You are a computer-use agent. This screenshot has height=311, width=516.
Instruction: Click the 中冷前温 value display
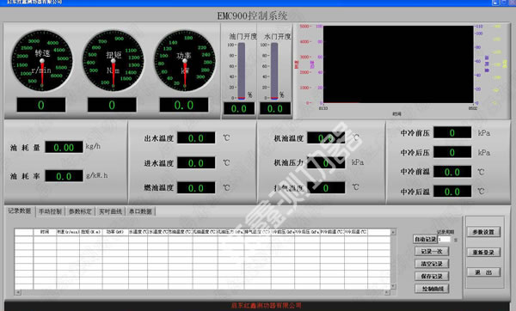(452, 172)
